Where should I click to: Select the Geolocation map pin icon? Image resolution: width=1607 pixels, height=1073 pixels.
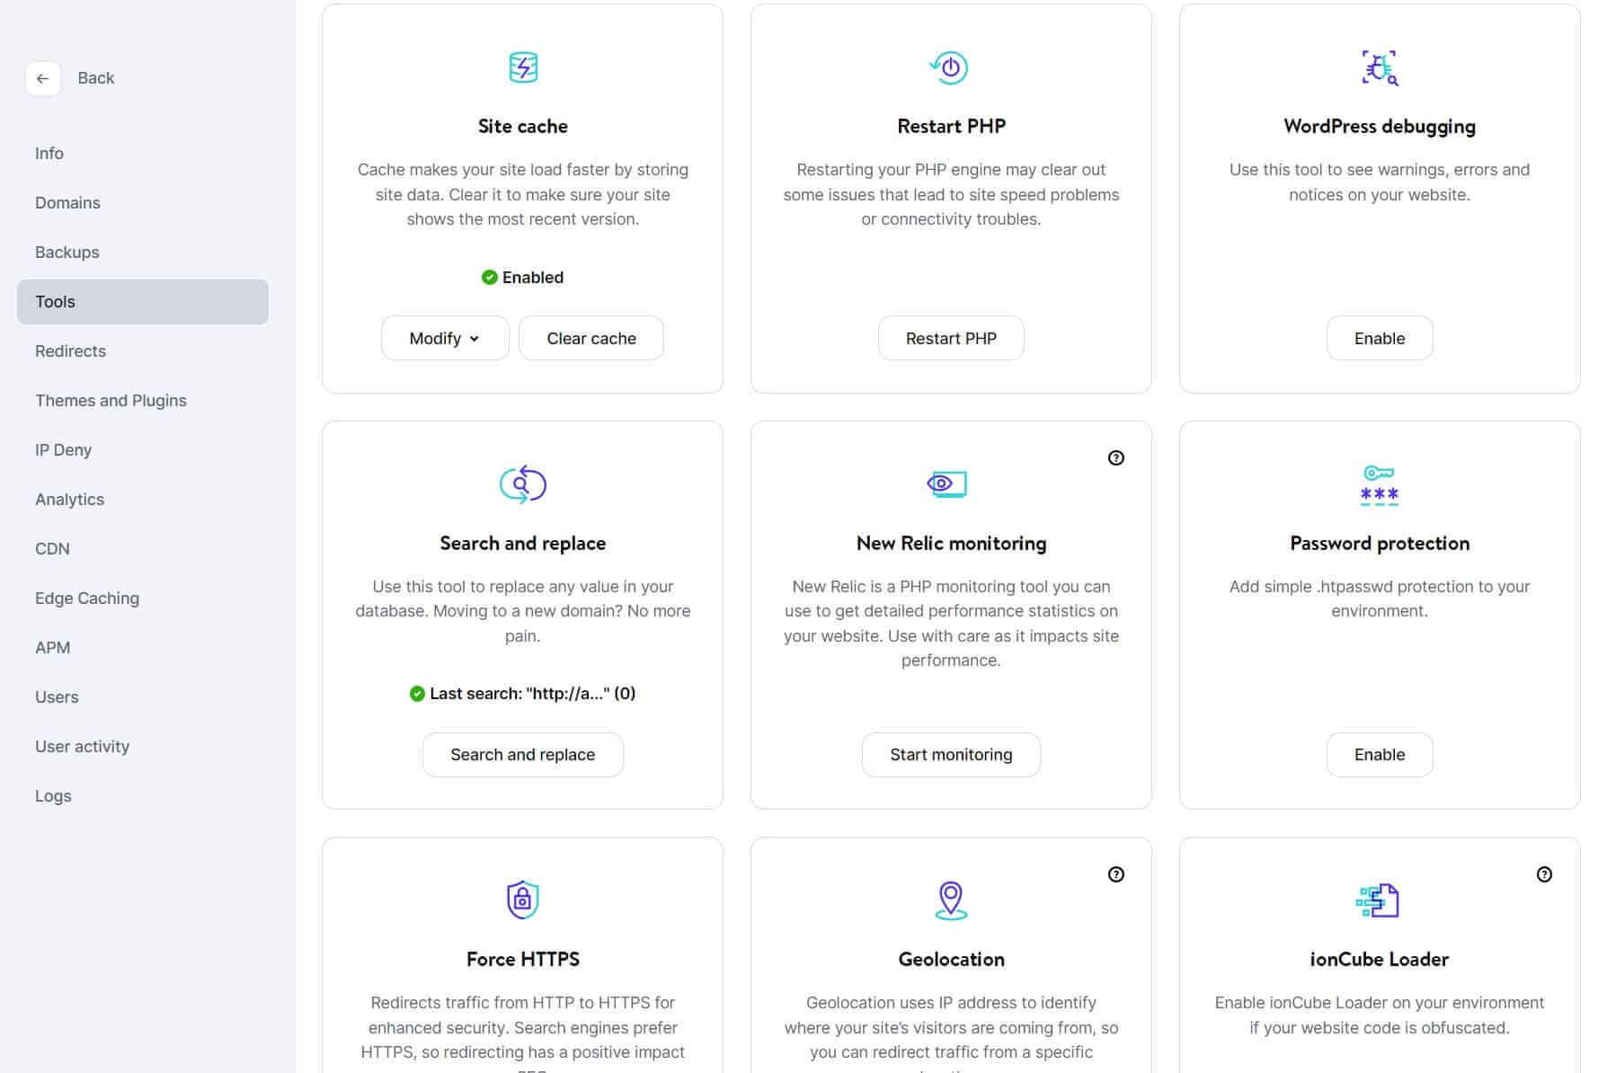tap(950, 900)
